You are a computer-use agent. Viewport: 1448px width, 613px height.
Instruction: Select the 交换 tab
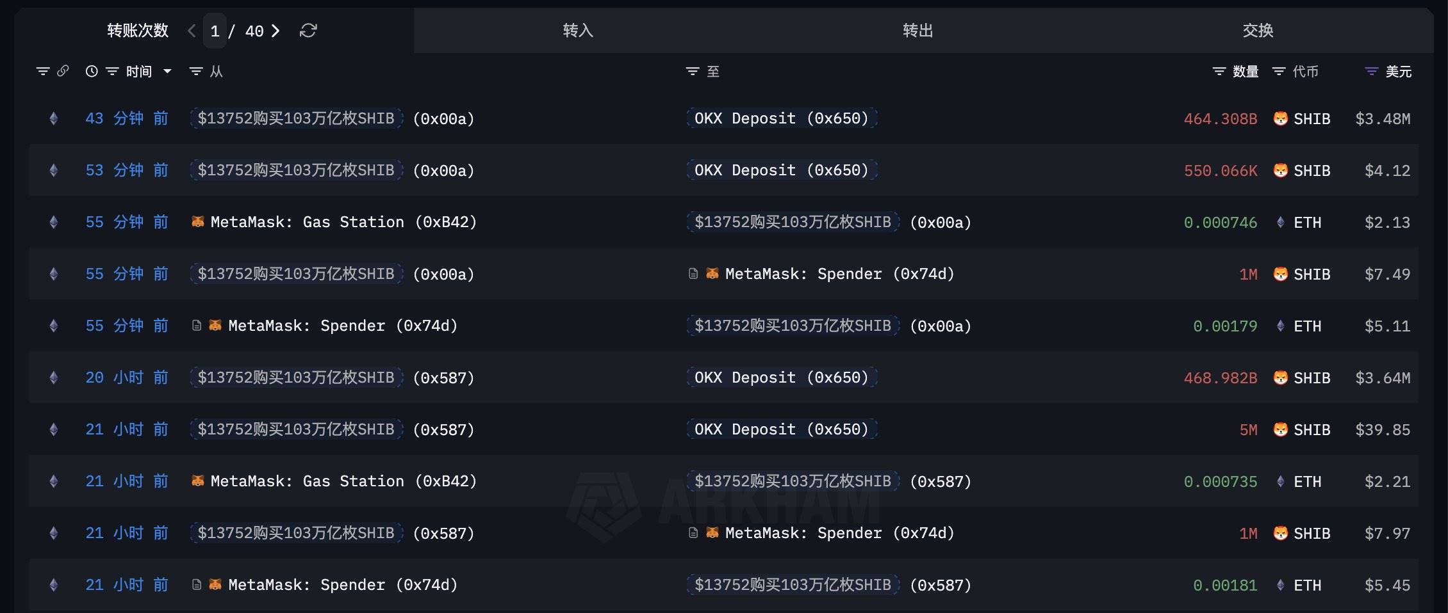[1258, 31]
